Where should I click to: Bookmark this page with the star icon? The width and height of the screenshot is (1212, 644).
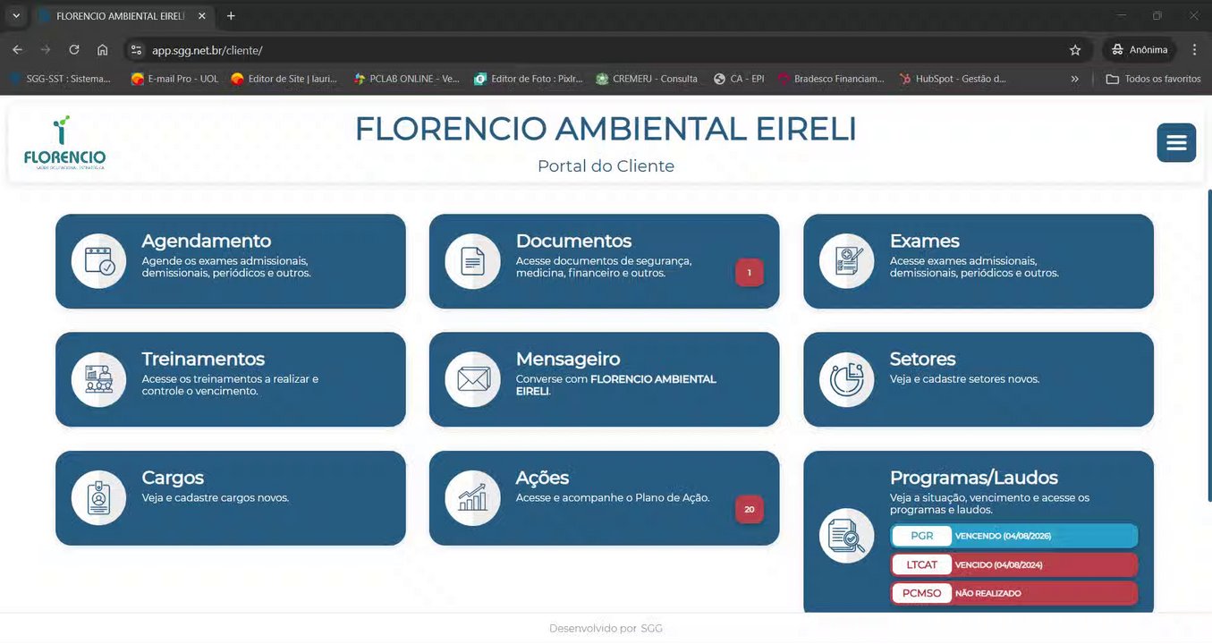pyautogui.click(x=1075, y=50)
